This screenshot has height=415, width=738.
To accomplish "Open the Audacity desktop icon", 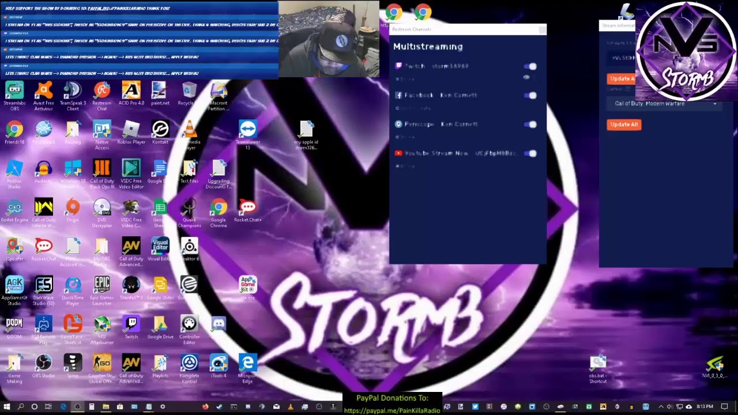I will point(43,172).
